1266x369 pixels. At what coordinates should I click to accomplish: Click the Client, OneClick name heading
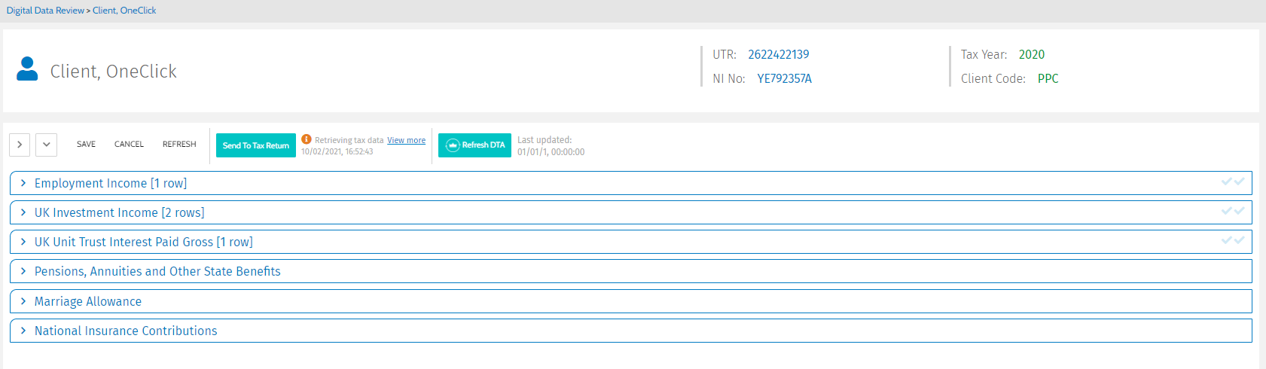tap(114, 71)
